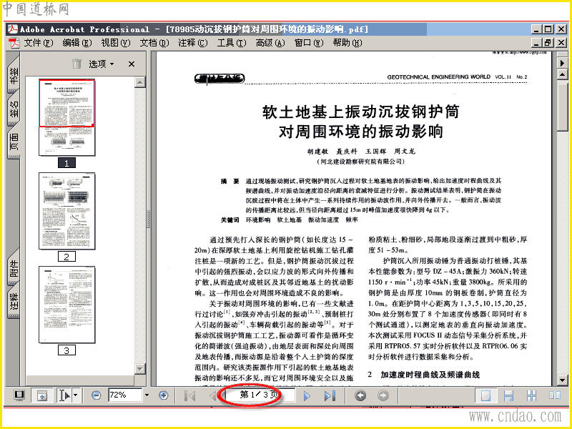Jump to last page button

click(x=330, y=395)
